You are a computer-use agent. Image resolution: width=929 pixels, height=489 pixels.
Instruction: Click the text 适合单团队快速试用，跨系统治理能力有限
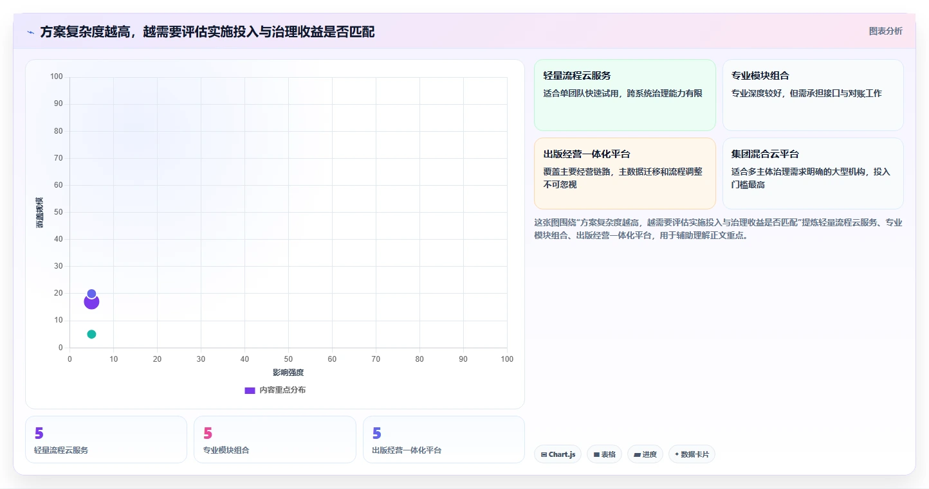623,93
